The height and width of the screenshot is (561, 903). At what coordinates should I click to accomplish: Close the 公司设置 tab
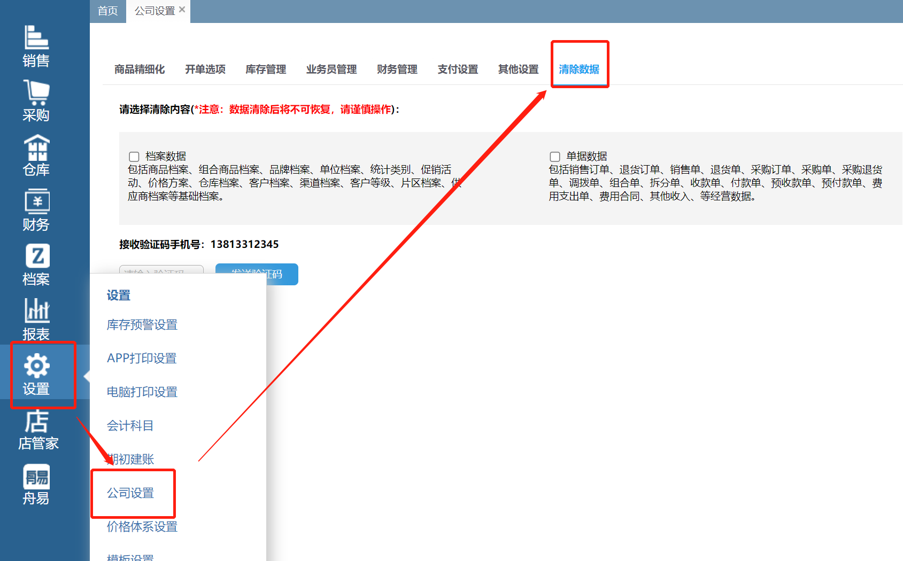182,10
